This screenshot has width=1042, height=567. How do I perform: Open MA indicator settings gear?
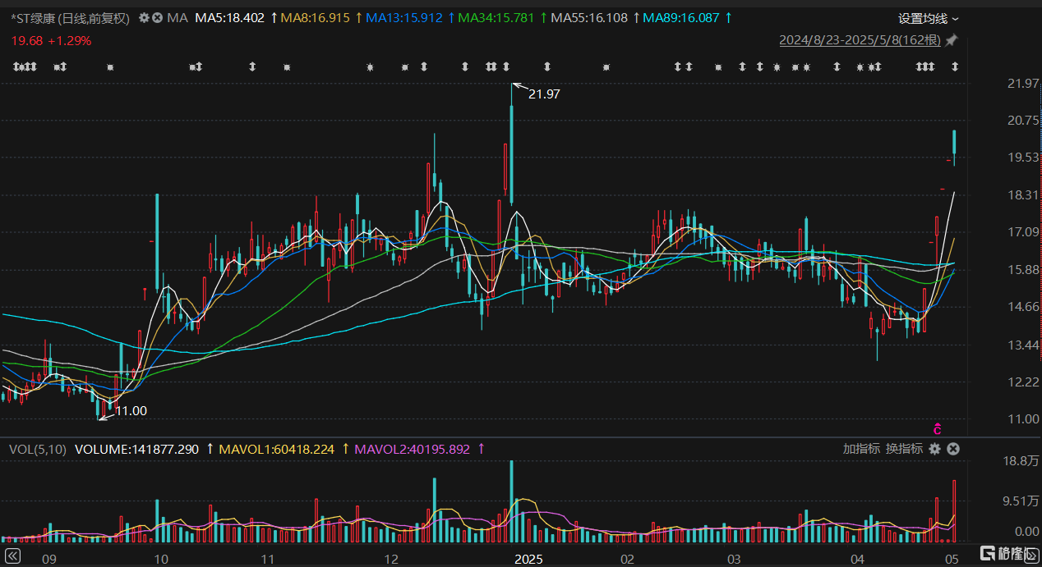(x=144, y=17)
